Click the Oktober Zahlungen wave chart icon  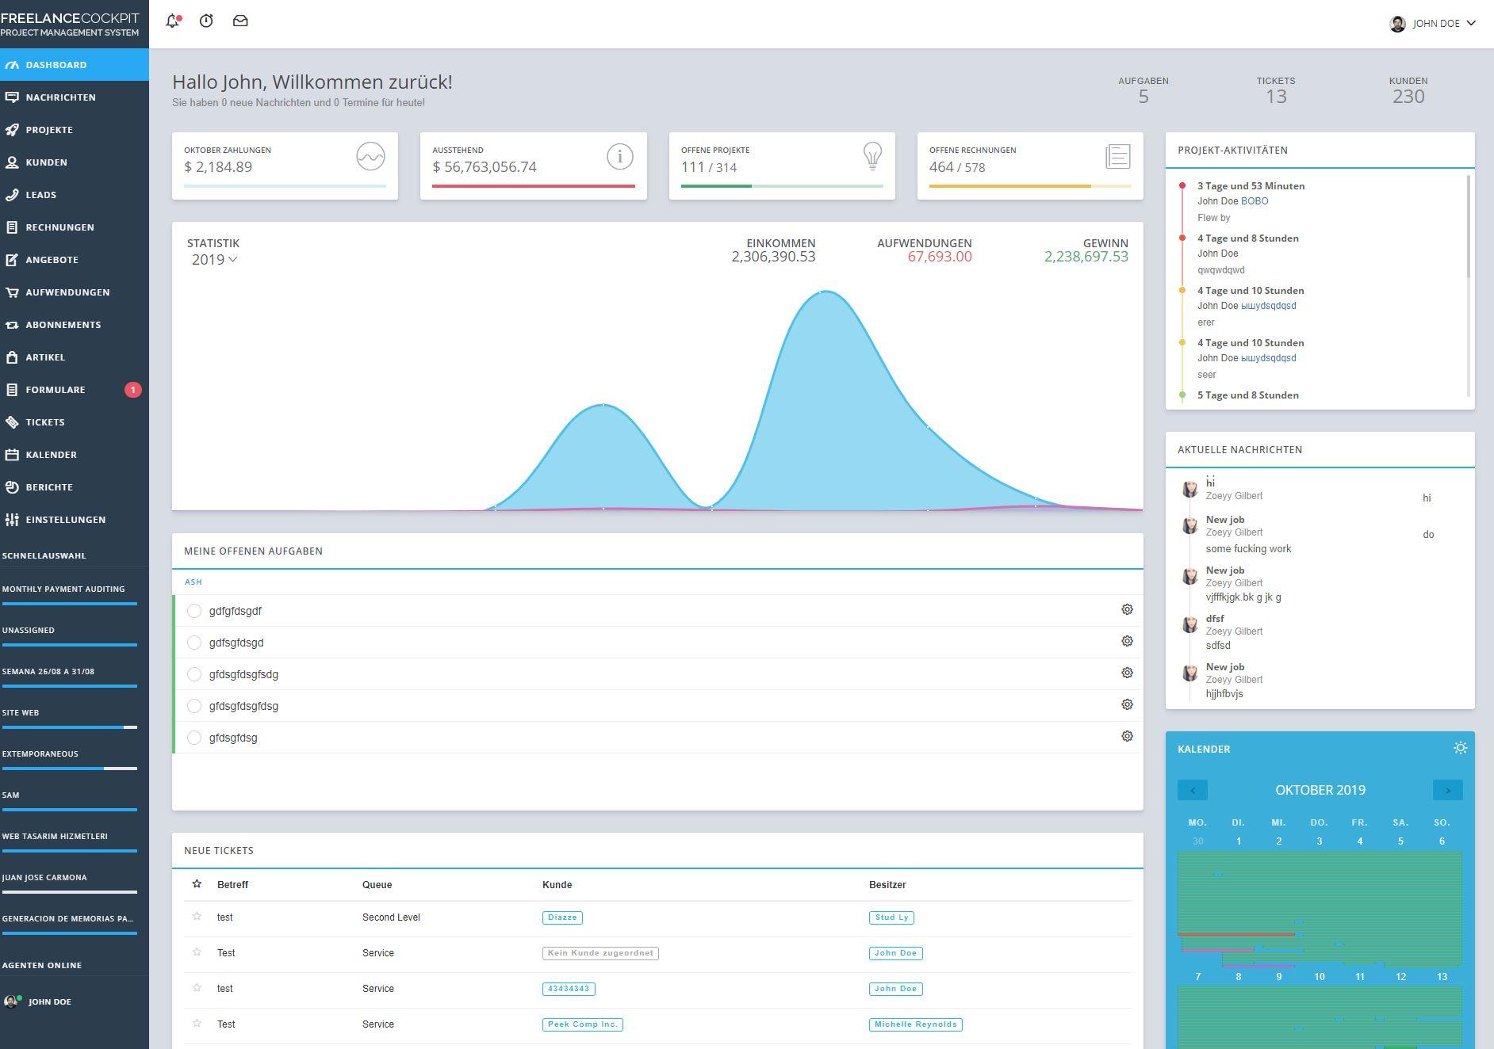[x=370, y=156]
